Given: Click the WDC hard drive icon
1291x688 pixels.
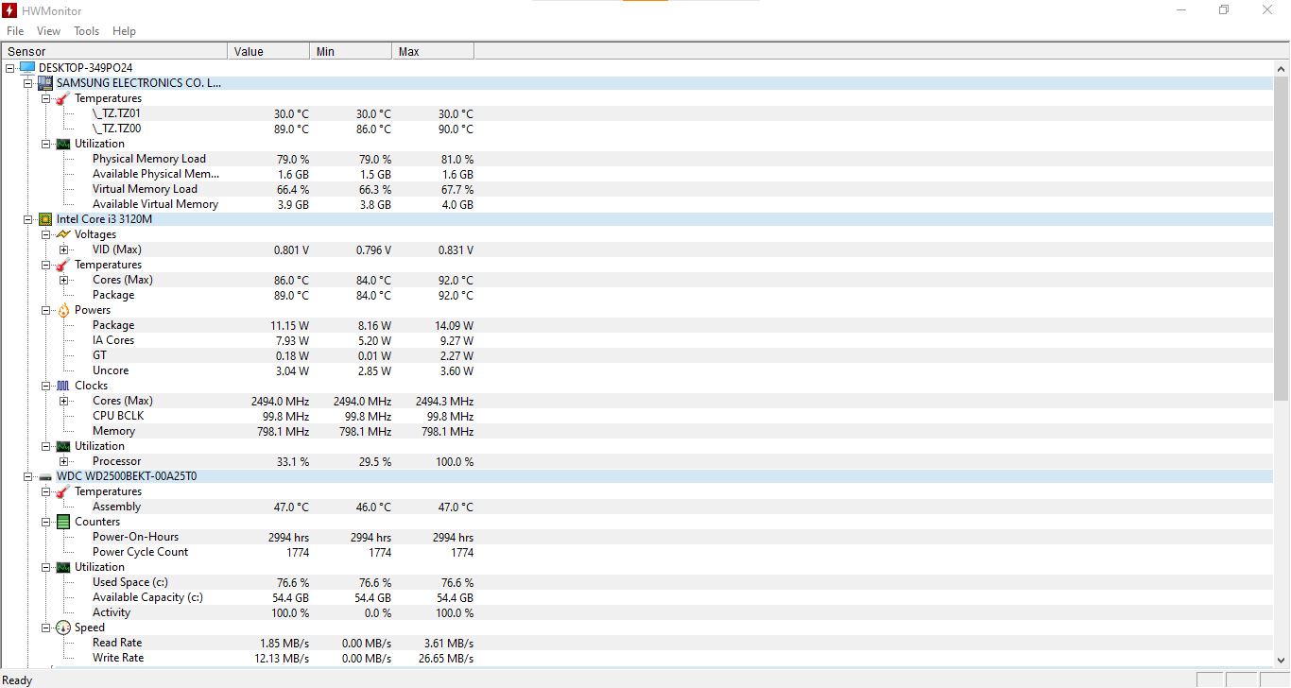Looking at the screenshot, I should point(44,476).
